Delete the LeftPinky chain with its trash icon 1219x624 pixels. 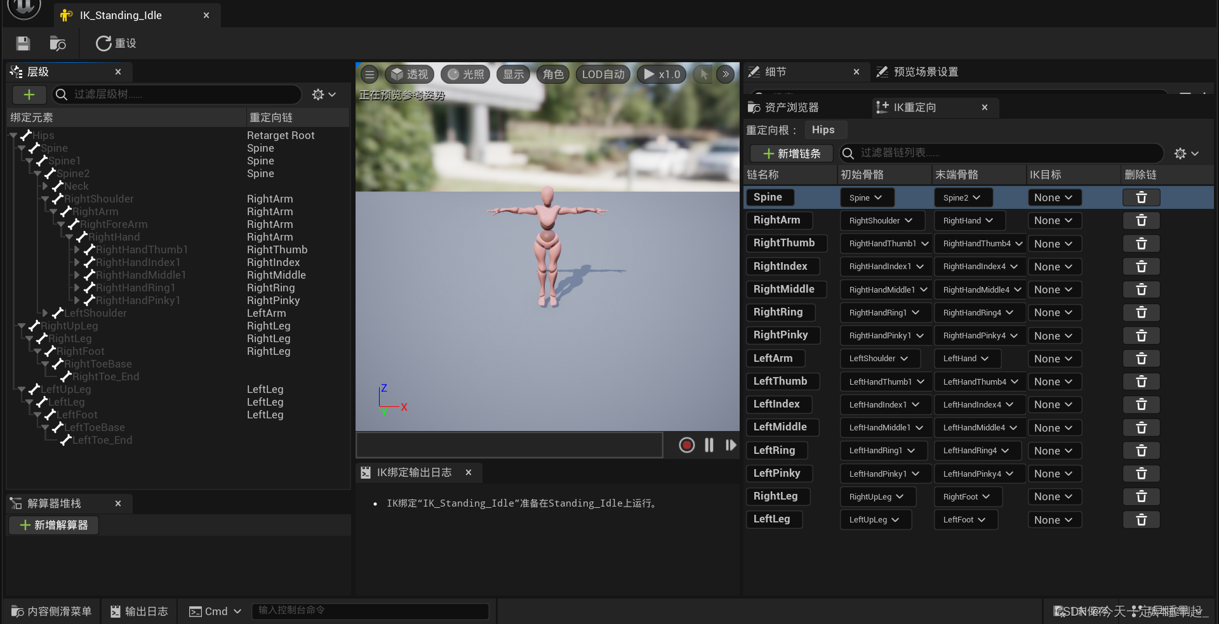tap(1141, 473)
